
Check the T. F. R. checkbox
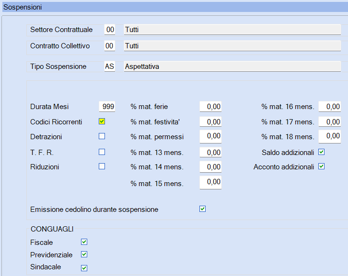tap(102, 152)
